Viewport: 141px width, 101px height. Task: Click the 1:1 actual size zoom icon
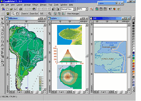[x=41, y=14]
